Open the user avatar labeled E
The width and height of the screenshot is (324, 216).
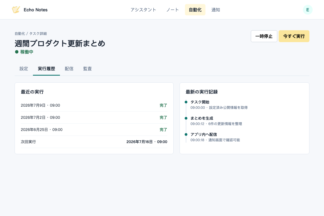coord(308,10)
